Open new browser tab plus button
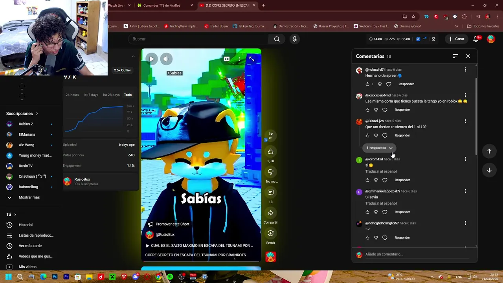503x283 pixels. pos(263,6)
